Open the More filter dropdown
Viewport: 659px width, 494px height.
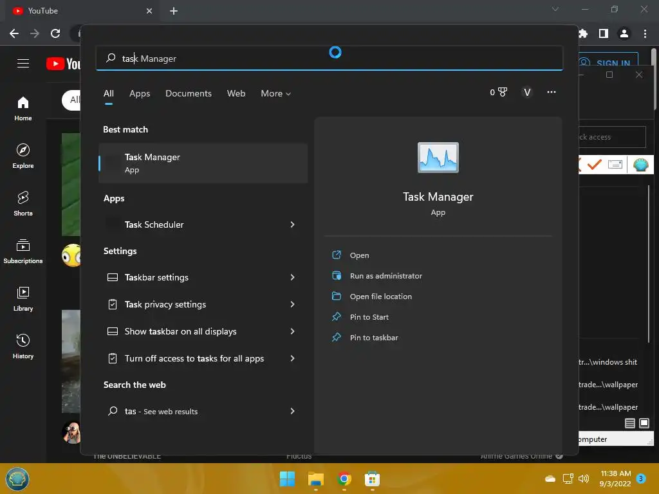pyautogui.click(x=275, y=93)
